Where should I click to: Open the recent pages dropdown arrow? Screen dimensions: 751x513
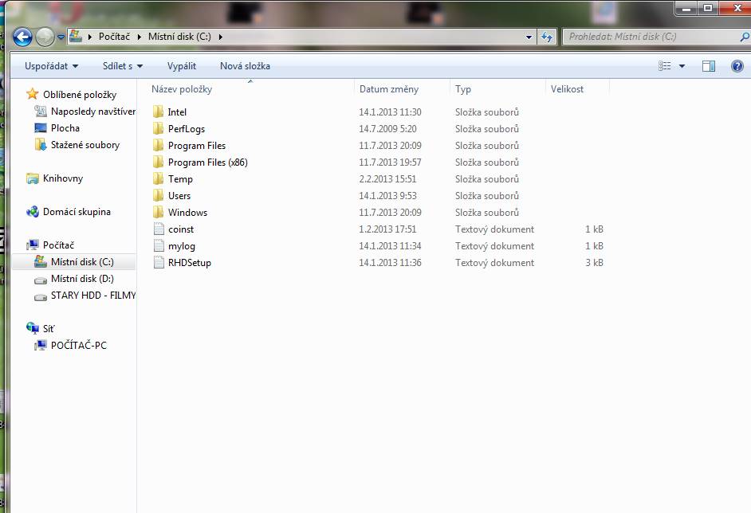click(x=61, y=37)
